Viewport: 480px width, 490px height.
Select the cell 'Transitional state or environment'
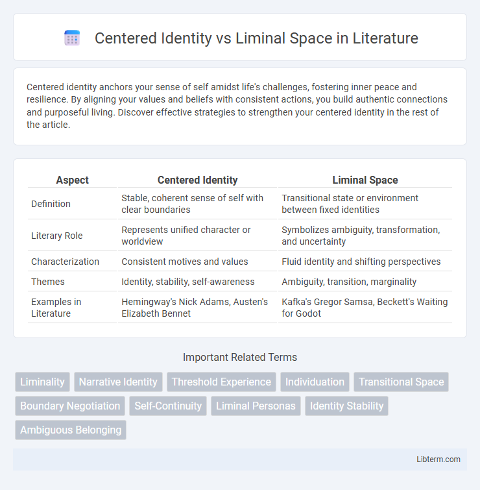[x=365, y=204]
